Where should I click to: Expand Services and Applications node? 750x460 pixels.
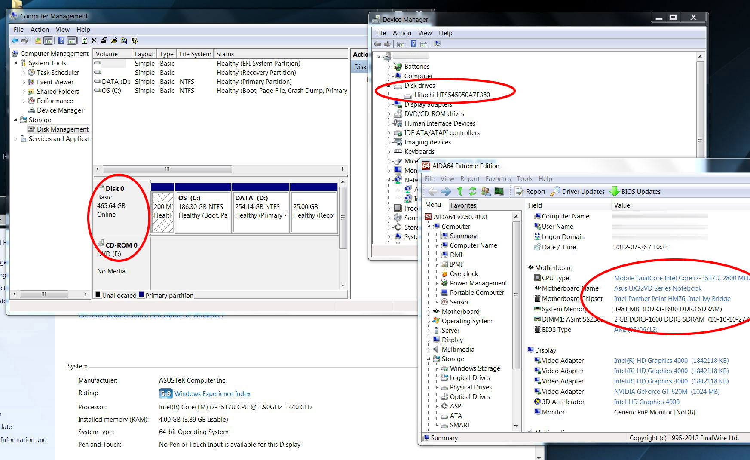click(x=16, y=139)
